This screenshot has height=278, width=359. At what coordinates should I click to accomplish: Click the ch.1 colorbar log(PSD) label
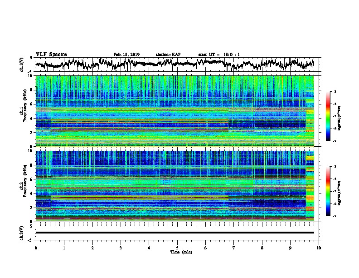(x=340, y=118)
